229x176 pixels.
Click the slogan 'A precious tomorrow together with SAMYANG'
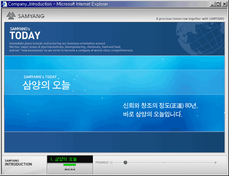(190, 19)
